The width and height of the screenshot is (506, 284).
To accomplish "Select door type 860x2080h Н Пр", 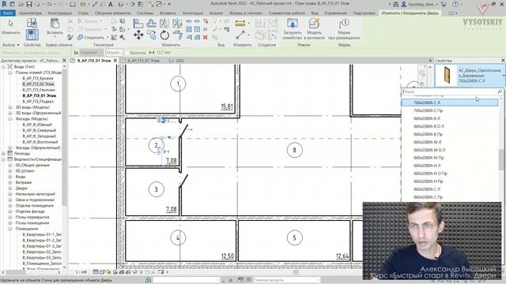I will pos(429,181).
